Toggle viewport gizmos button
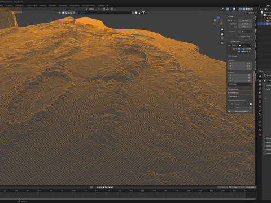This screenshot has width=271, height=203. [228, 9]
